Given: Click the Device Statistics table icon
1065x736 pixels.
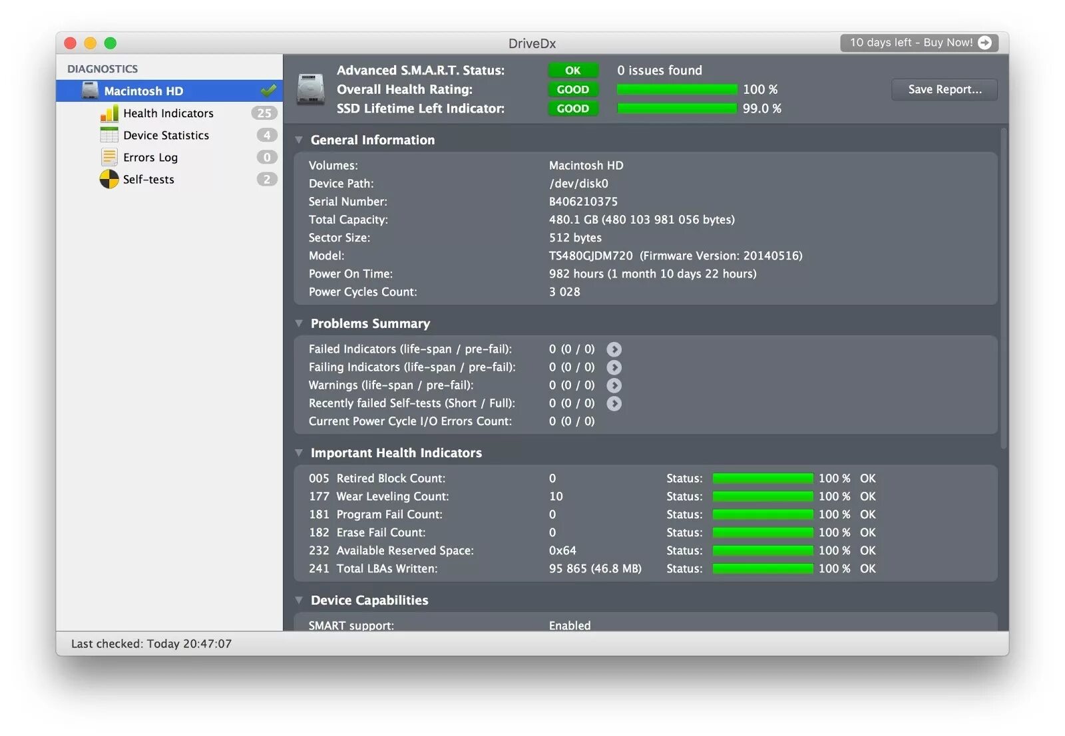Looking at the screenshot, I should tap(109, 135).
